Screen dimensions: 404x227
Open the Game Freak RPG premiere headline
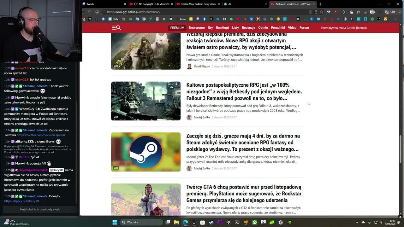point(241,41)
